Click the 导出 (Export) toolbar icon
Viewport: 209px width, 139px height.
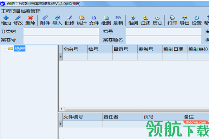[x=184, y=18]
